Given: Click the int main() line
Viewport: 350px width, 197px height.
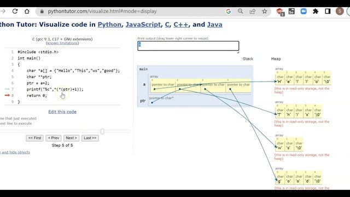Looking at the screenshot, I should click(29, 58).
